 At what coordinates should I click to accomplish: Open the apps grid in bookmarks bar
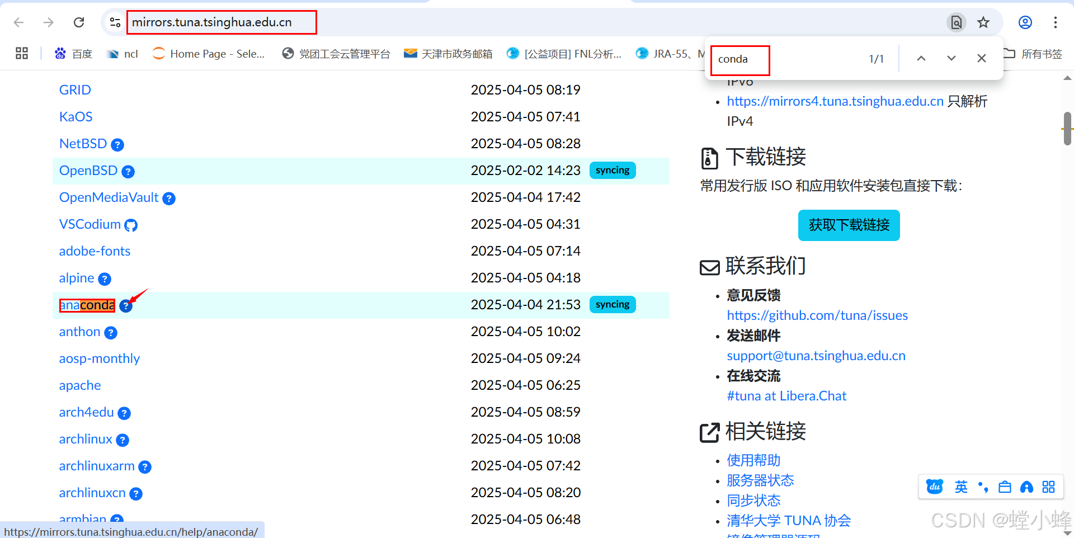[22, 54]
